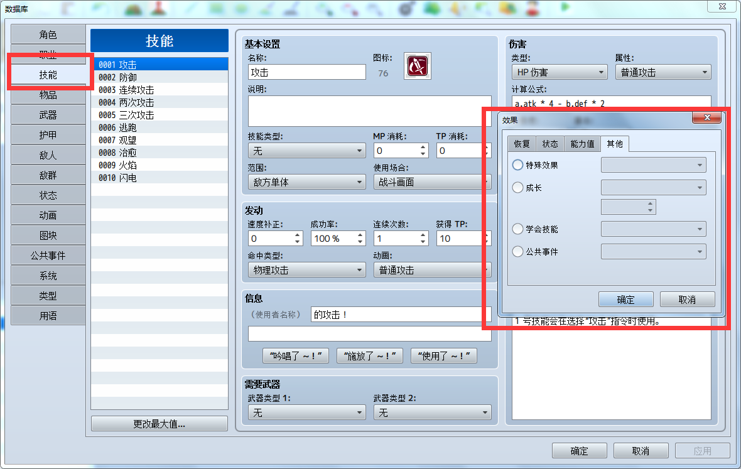Open the damage 类型 dropdown HP 伤害
The height and width of the screenshot is (469, 741).
tap(560, 72)
